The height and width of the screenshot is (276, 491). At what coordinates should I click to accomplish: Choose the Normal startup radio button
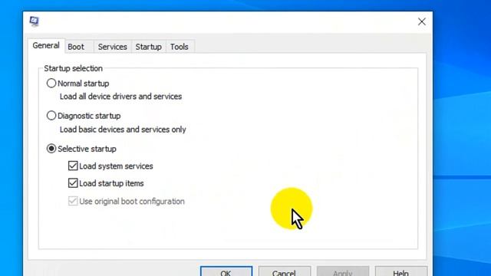click(x=51, y=84)
